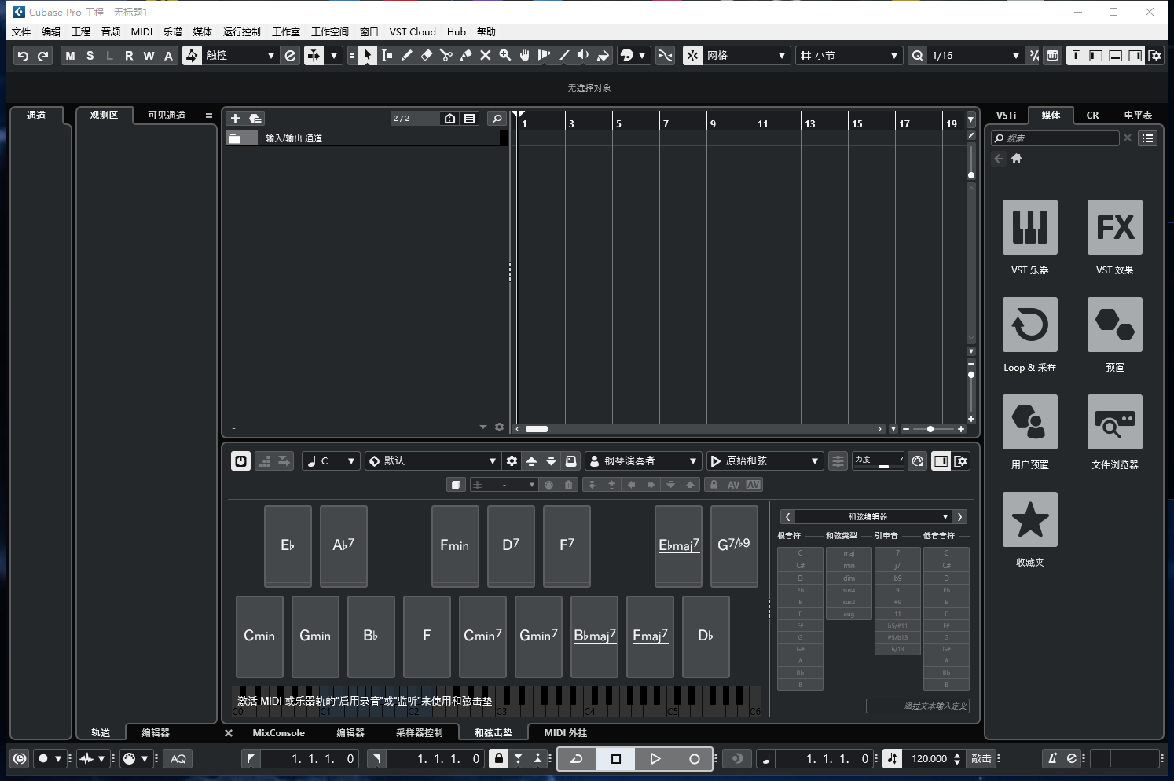Select the Erase tool
The image size is (1174, 781).
pyautogui.click(x=427, y=55)
